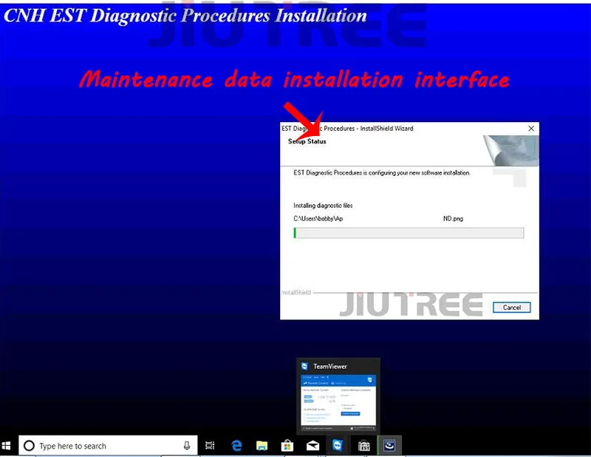Open the Mail app from the taskbar

312,446
